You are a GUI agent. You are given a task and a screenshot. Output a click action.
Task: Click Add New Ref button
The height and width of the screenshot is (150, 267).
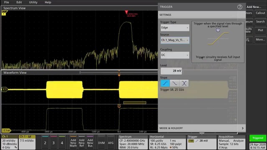click(x=82, y=142)
